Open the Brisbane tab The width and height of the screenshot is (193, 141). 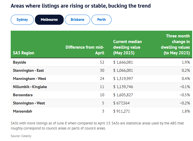[77, 20]
